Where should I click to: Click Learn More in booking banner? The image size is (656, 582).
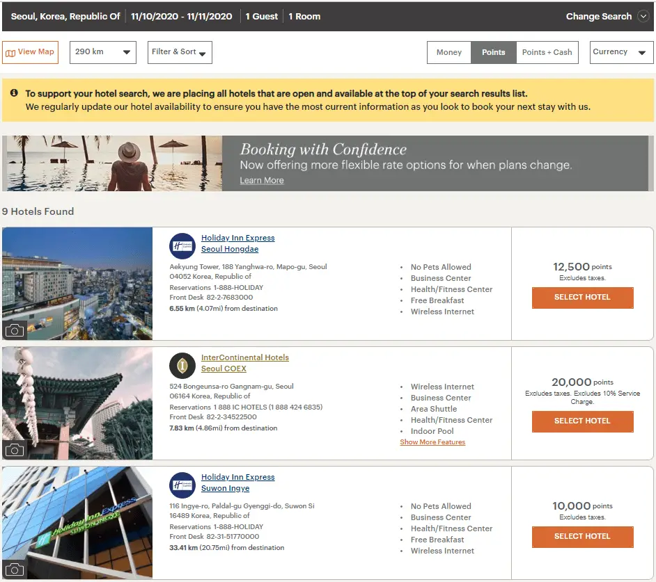pyautogui.click(x=262, y=181)
